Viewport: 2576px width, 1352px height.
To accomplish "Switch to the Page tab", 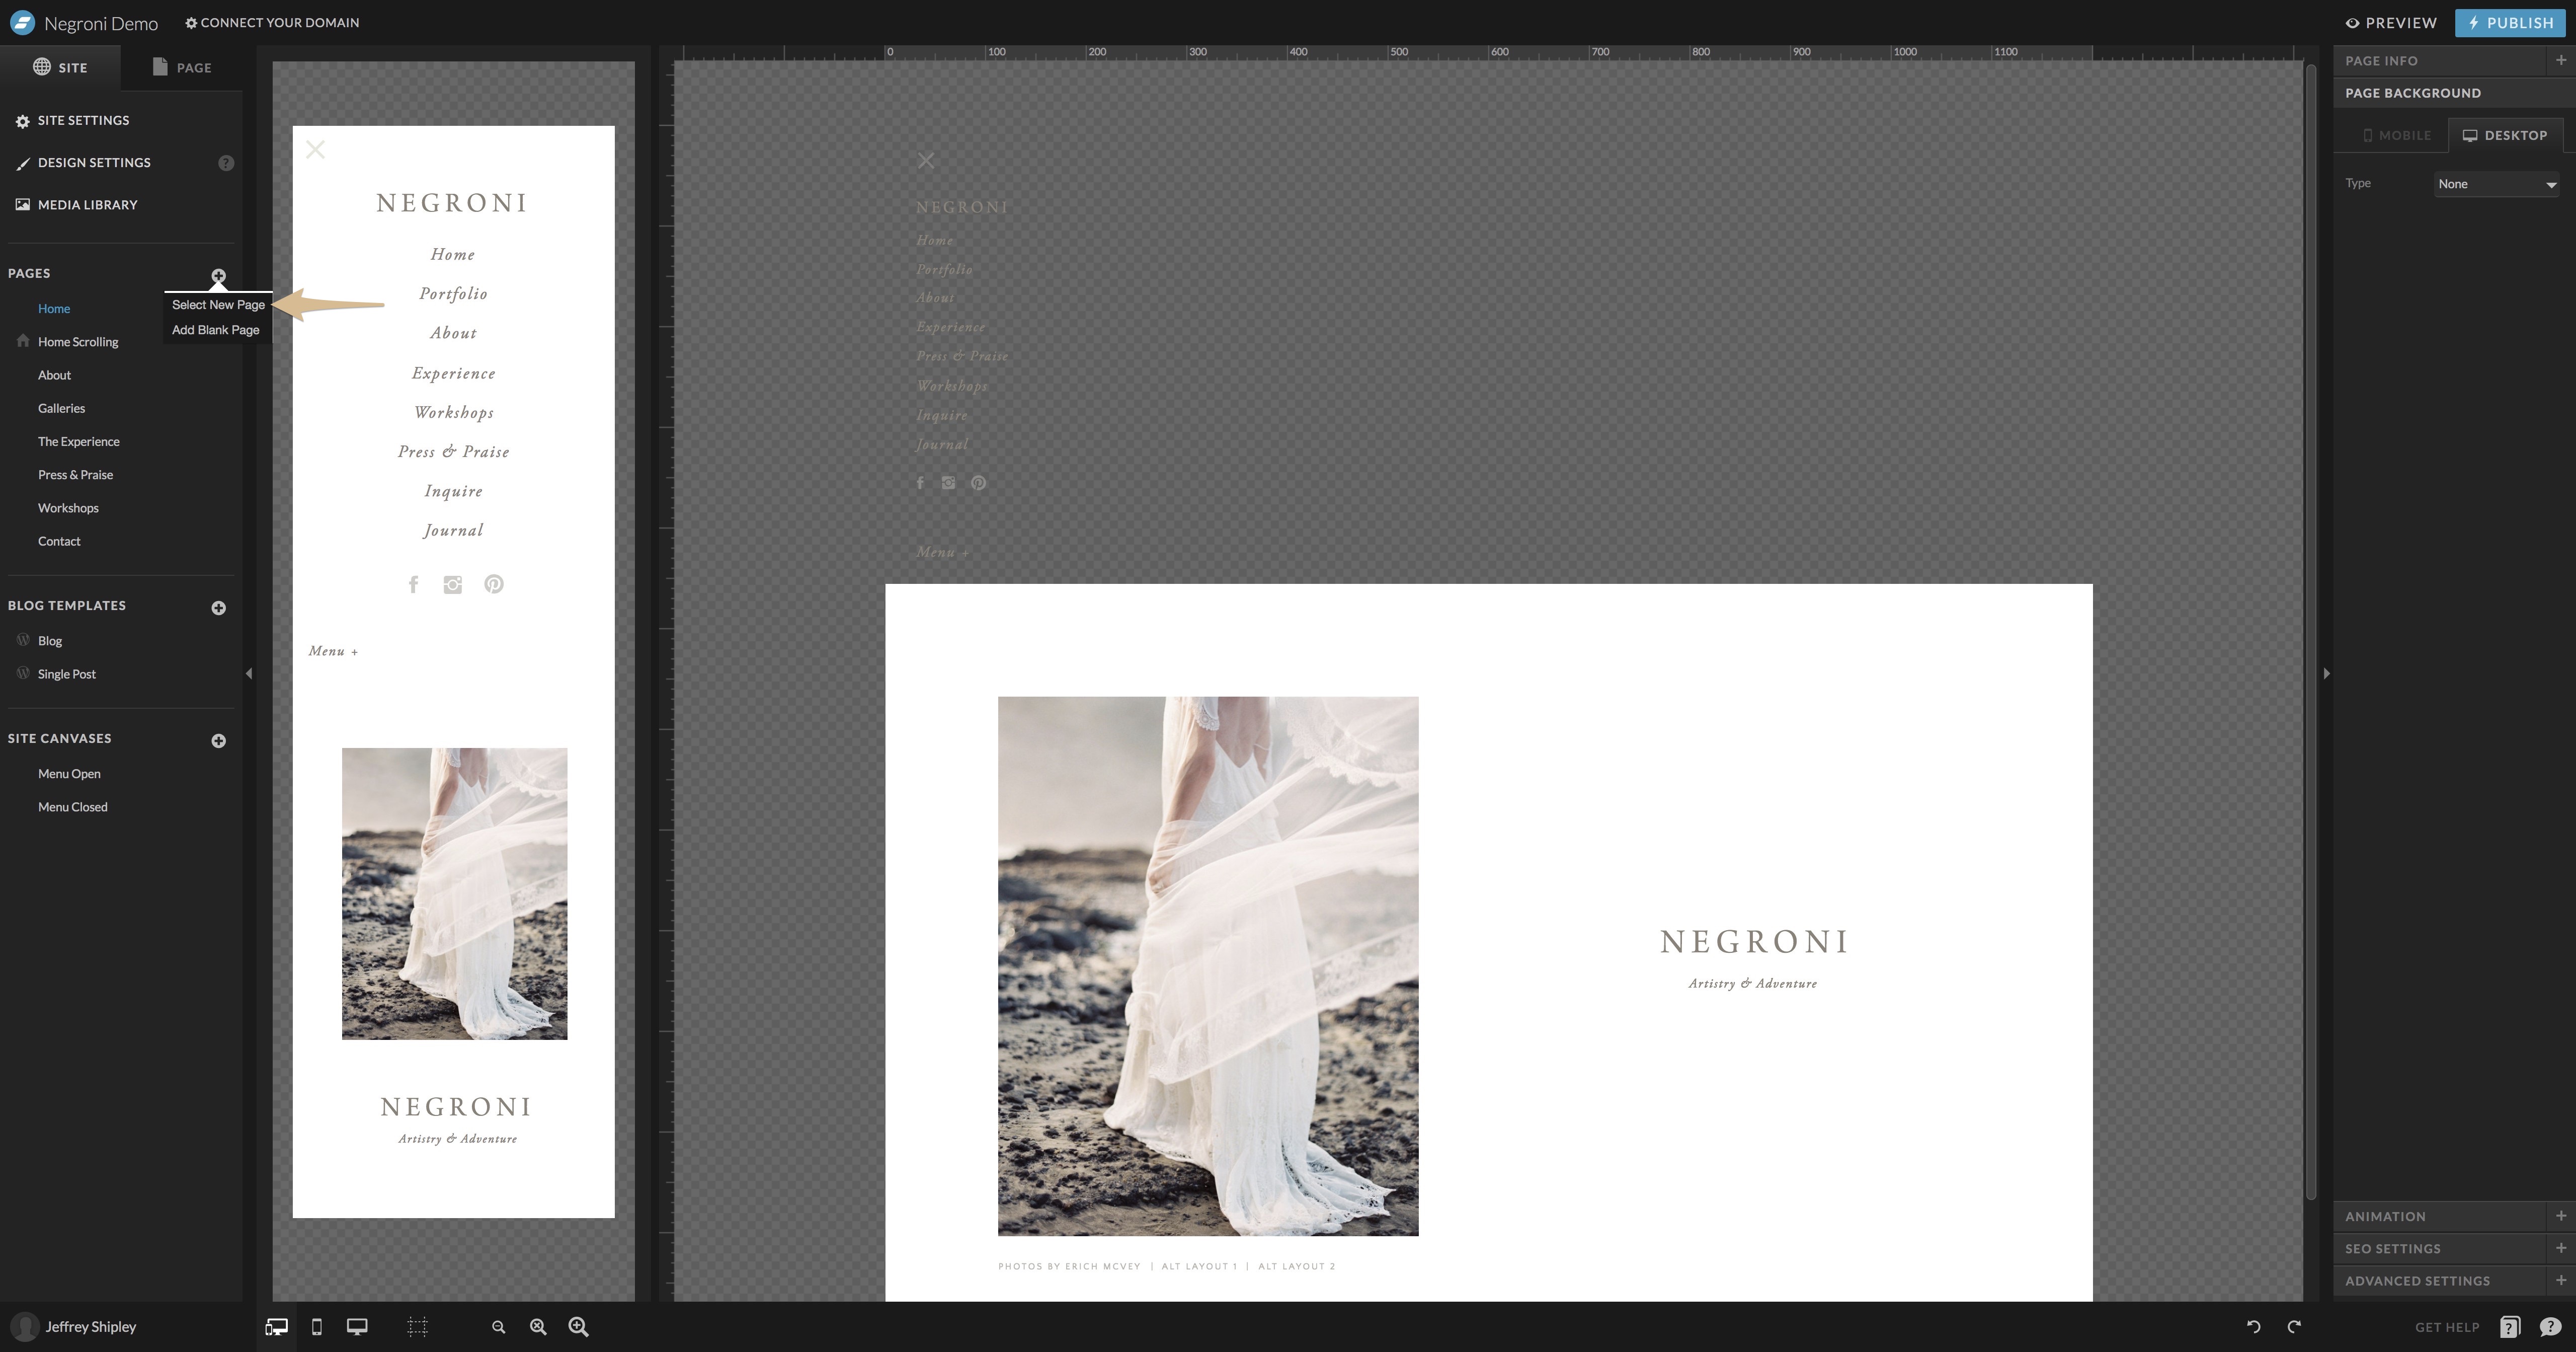I will (182, 67).
